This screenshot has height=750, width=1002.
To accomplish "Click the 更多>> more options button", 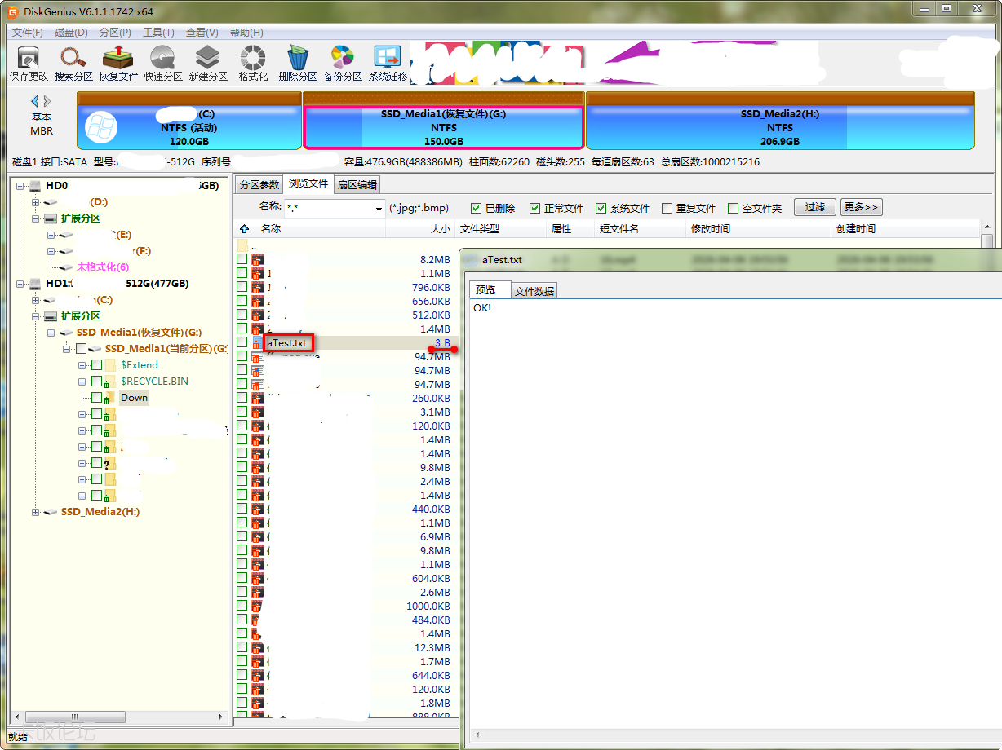I will pos(862,207).
